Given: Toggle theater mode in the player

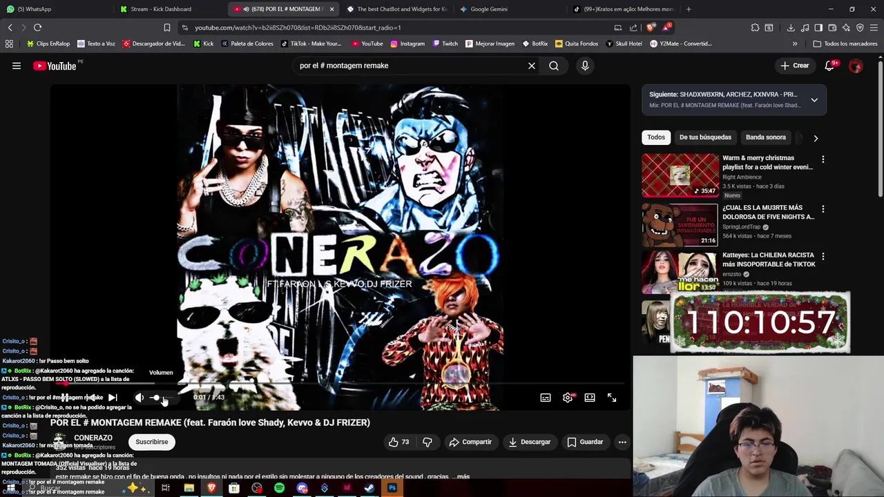Looking at the screenshot, I should 590,398.
